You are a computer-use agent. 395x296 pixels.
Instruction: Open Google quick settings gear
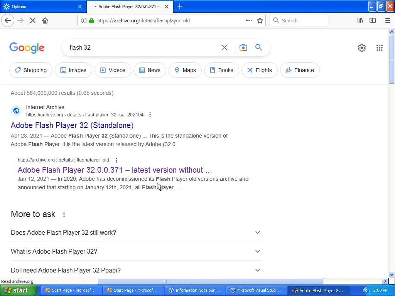point(362,47)
